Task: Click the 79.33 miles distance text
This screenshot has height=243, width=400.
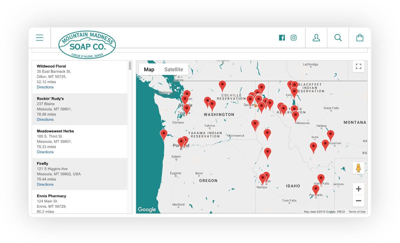Action: pos(47,147)
